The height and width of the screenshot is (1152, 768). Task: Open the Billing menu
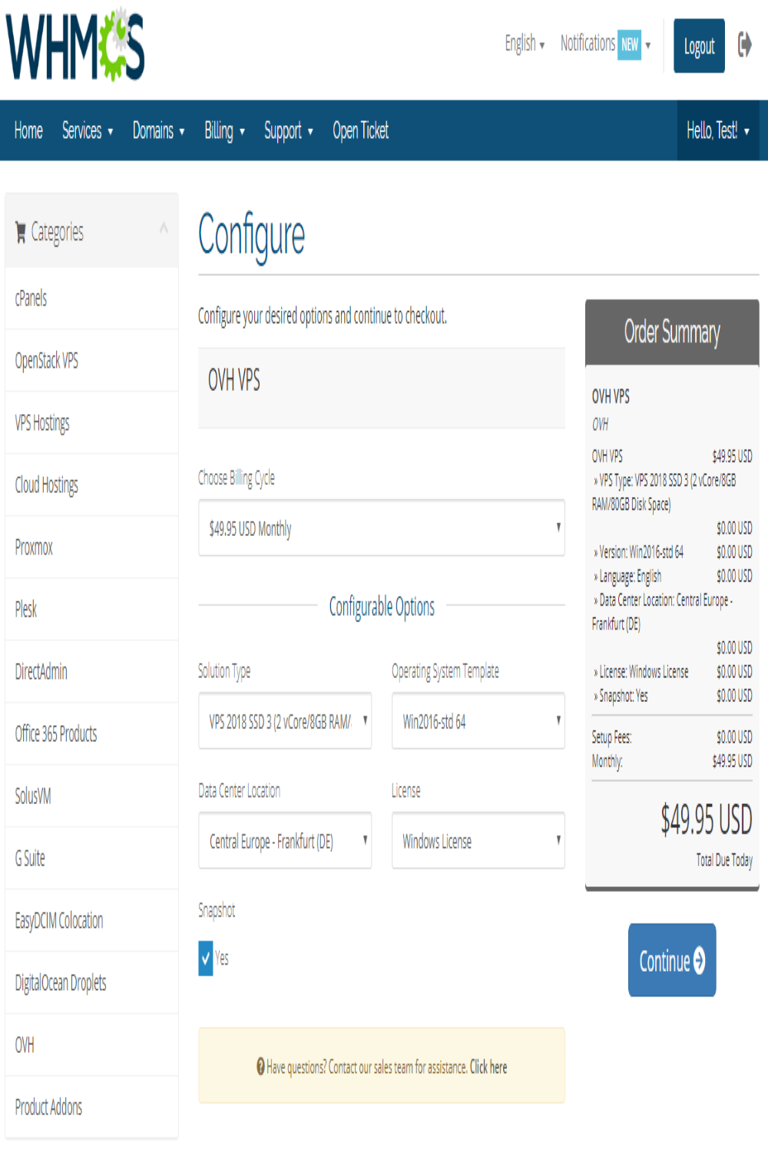click(x=225, y=131)
